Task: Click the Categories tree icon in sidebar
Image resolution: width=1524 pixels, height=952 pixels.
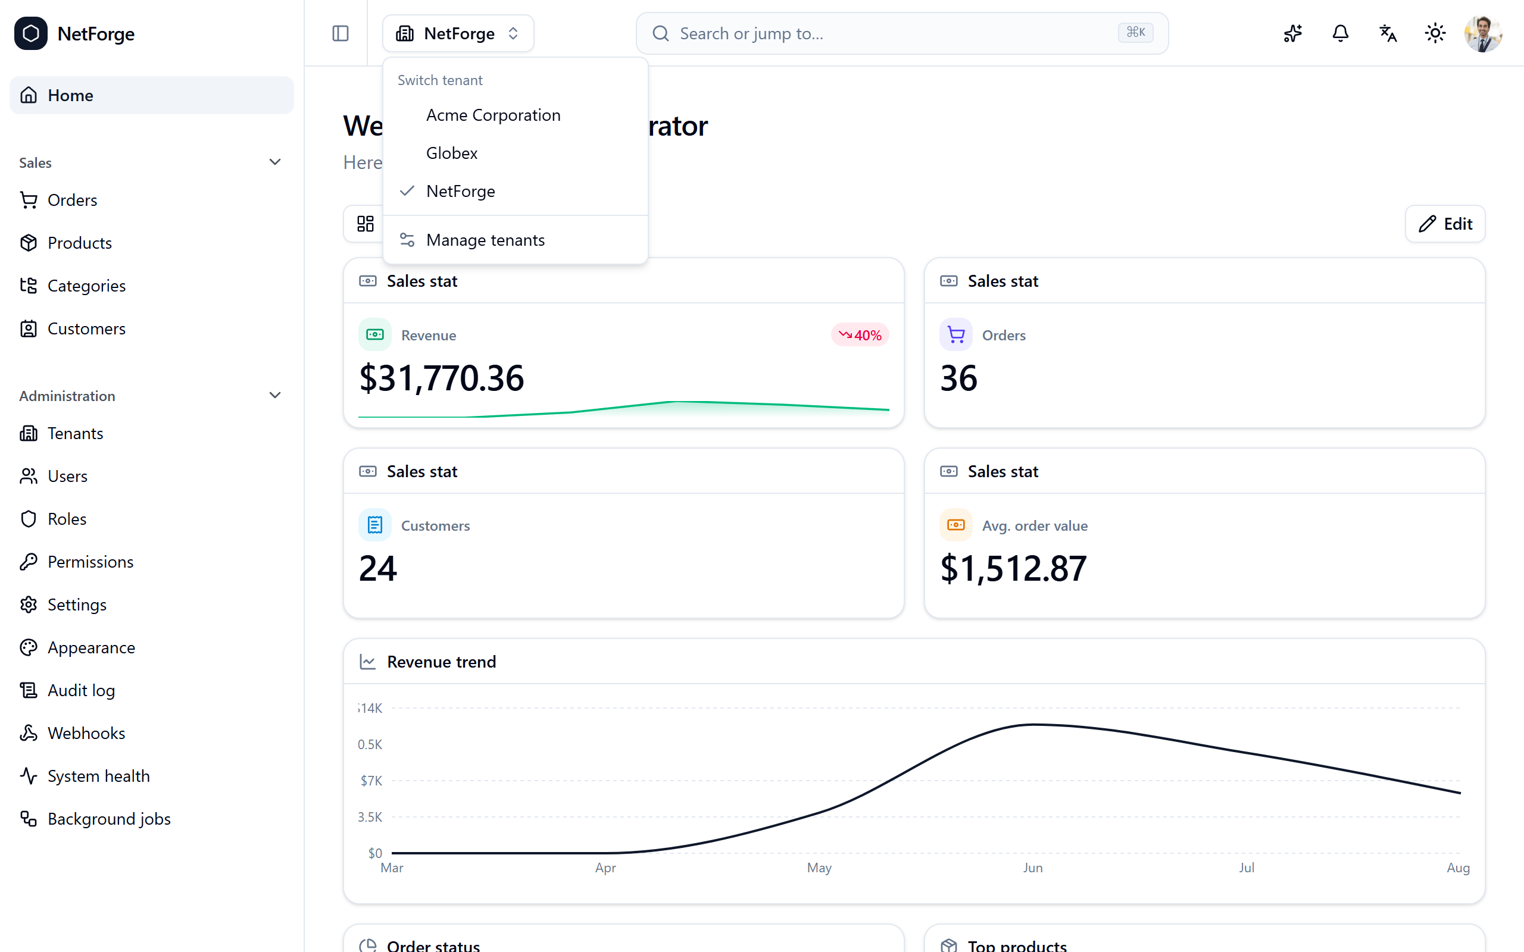Action: pos(29,286)
